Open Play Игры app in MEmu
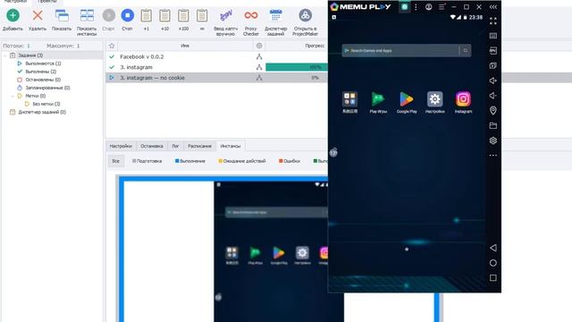 tap(378, 99)
